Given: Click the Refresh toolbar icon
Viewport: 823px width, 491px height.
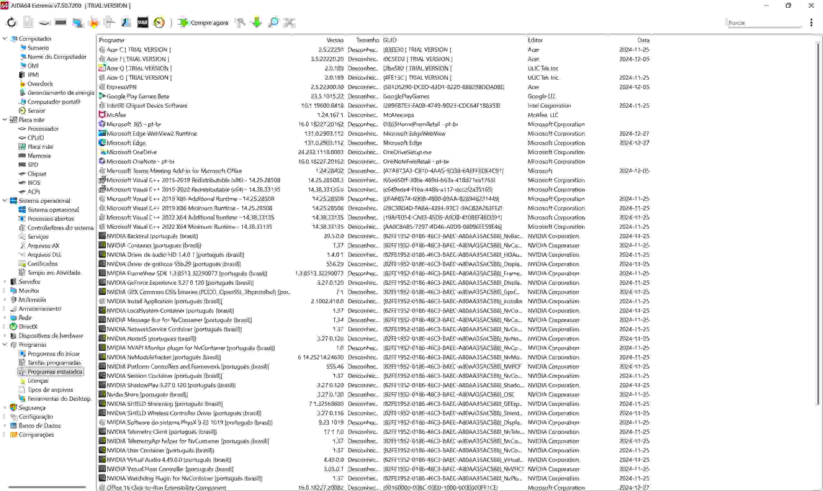Looking at the screenshot, I should 12,22.
